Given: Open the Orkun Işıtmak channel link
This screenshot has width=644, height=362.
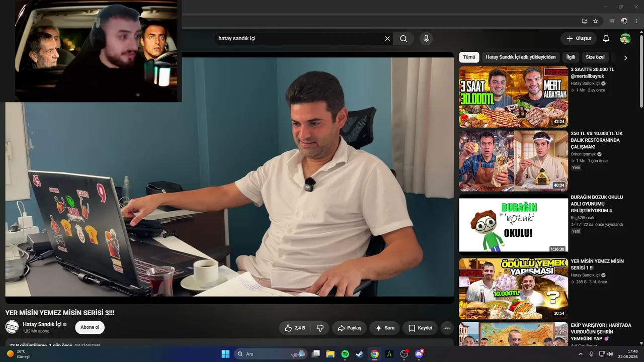Looking at the screenshot, I should point(583,154).
